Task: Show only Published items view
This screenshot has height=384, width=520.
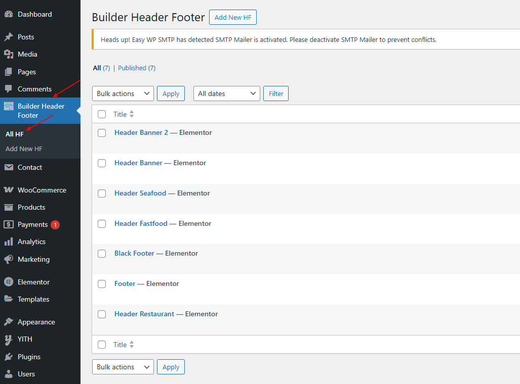Action: pos(136,68)
